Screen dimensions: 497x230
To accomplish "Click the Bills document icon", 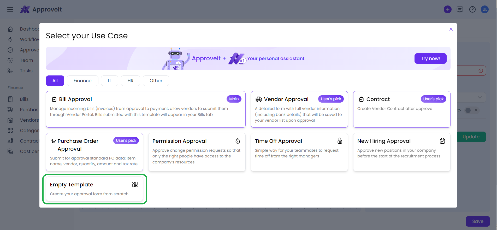I will (10, 99).
